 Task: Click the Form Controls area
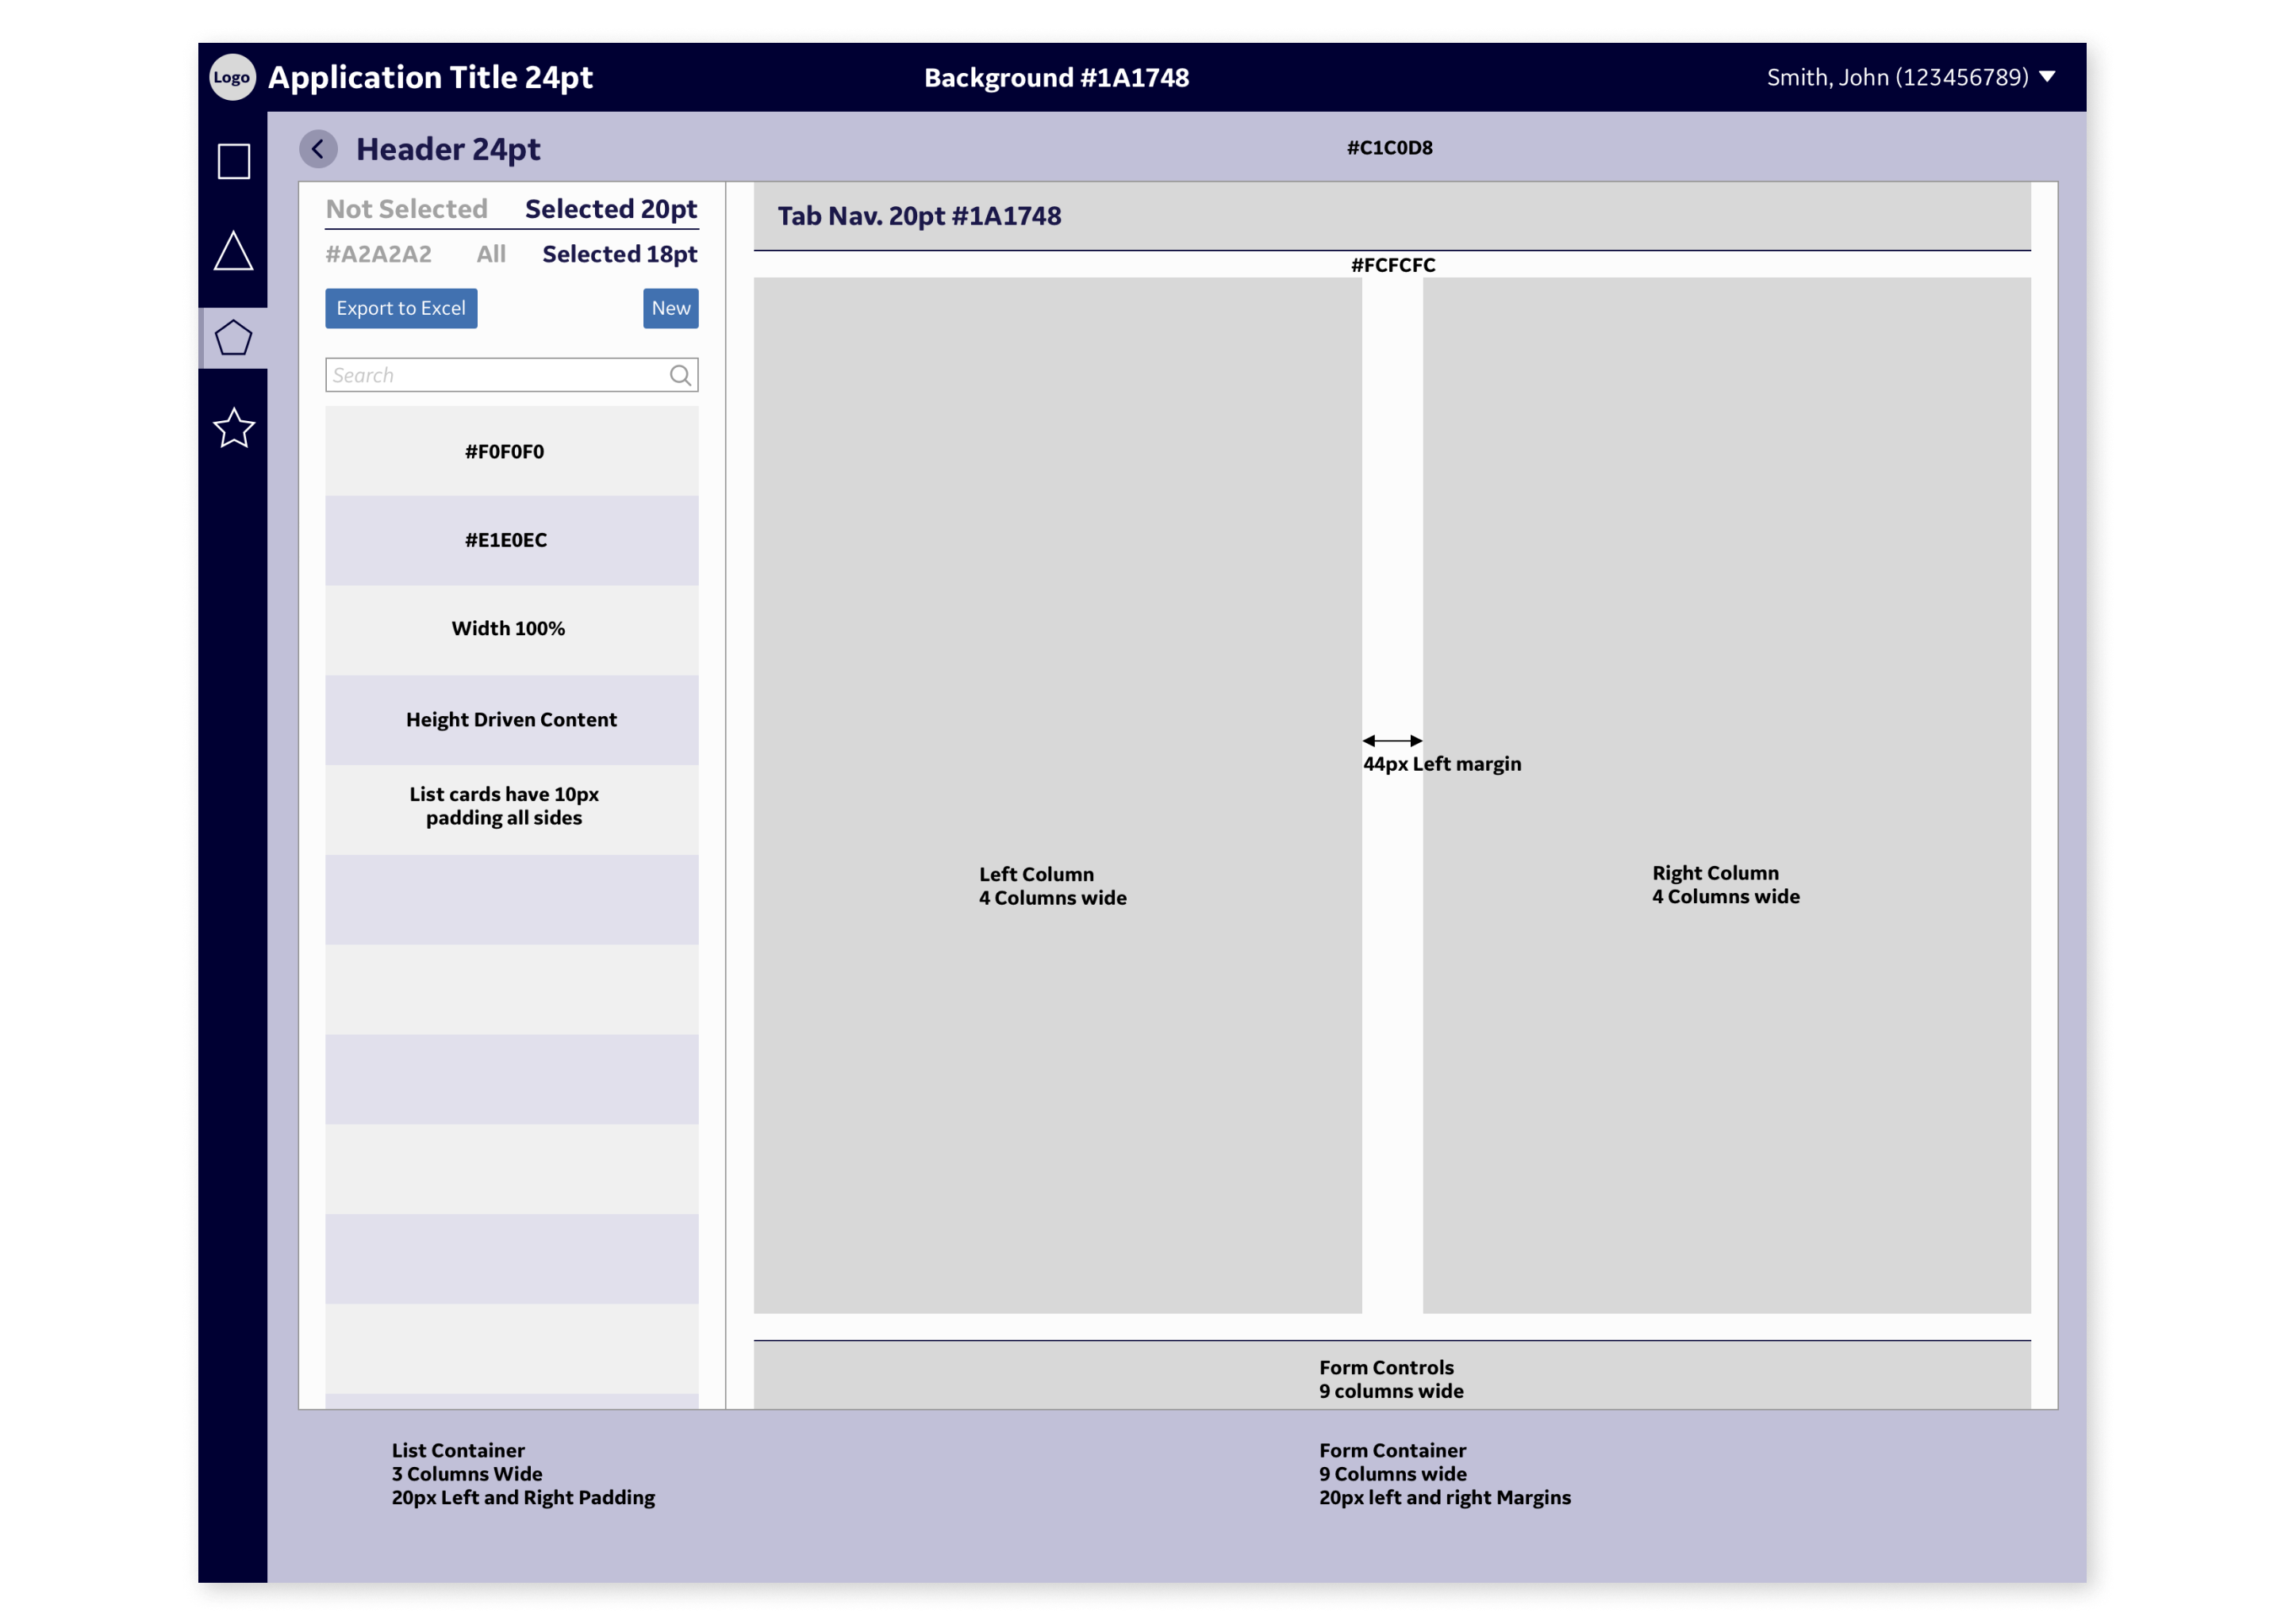click(x=1392, y=1376)
